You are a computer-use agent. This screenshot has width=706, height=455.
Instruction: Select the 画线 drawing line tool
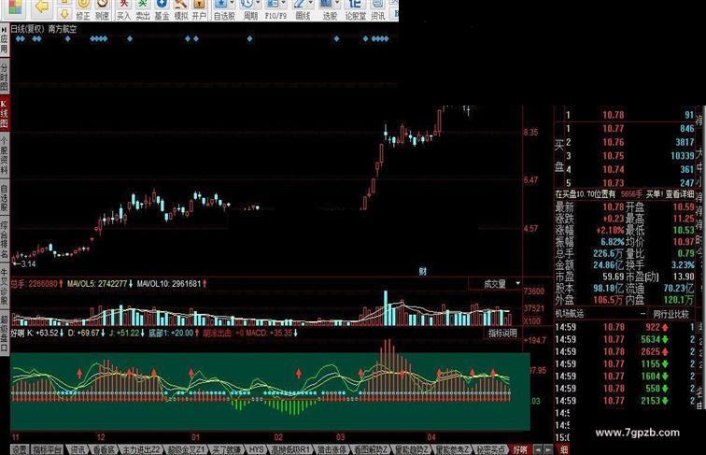pyautogui.click(x=303, y=10)
